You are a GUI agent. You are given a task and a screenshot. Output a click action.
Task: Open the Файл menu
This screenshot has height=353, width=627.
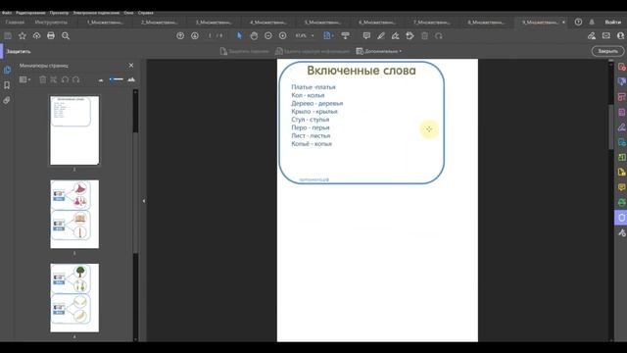pos(7,13)
